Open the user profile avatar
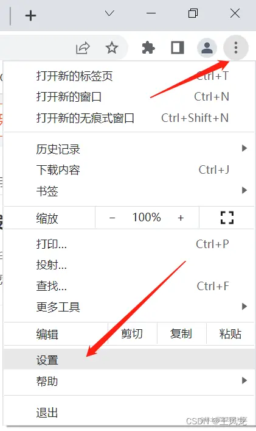 tap(207, 48)
